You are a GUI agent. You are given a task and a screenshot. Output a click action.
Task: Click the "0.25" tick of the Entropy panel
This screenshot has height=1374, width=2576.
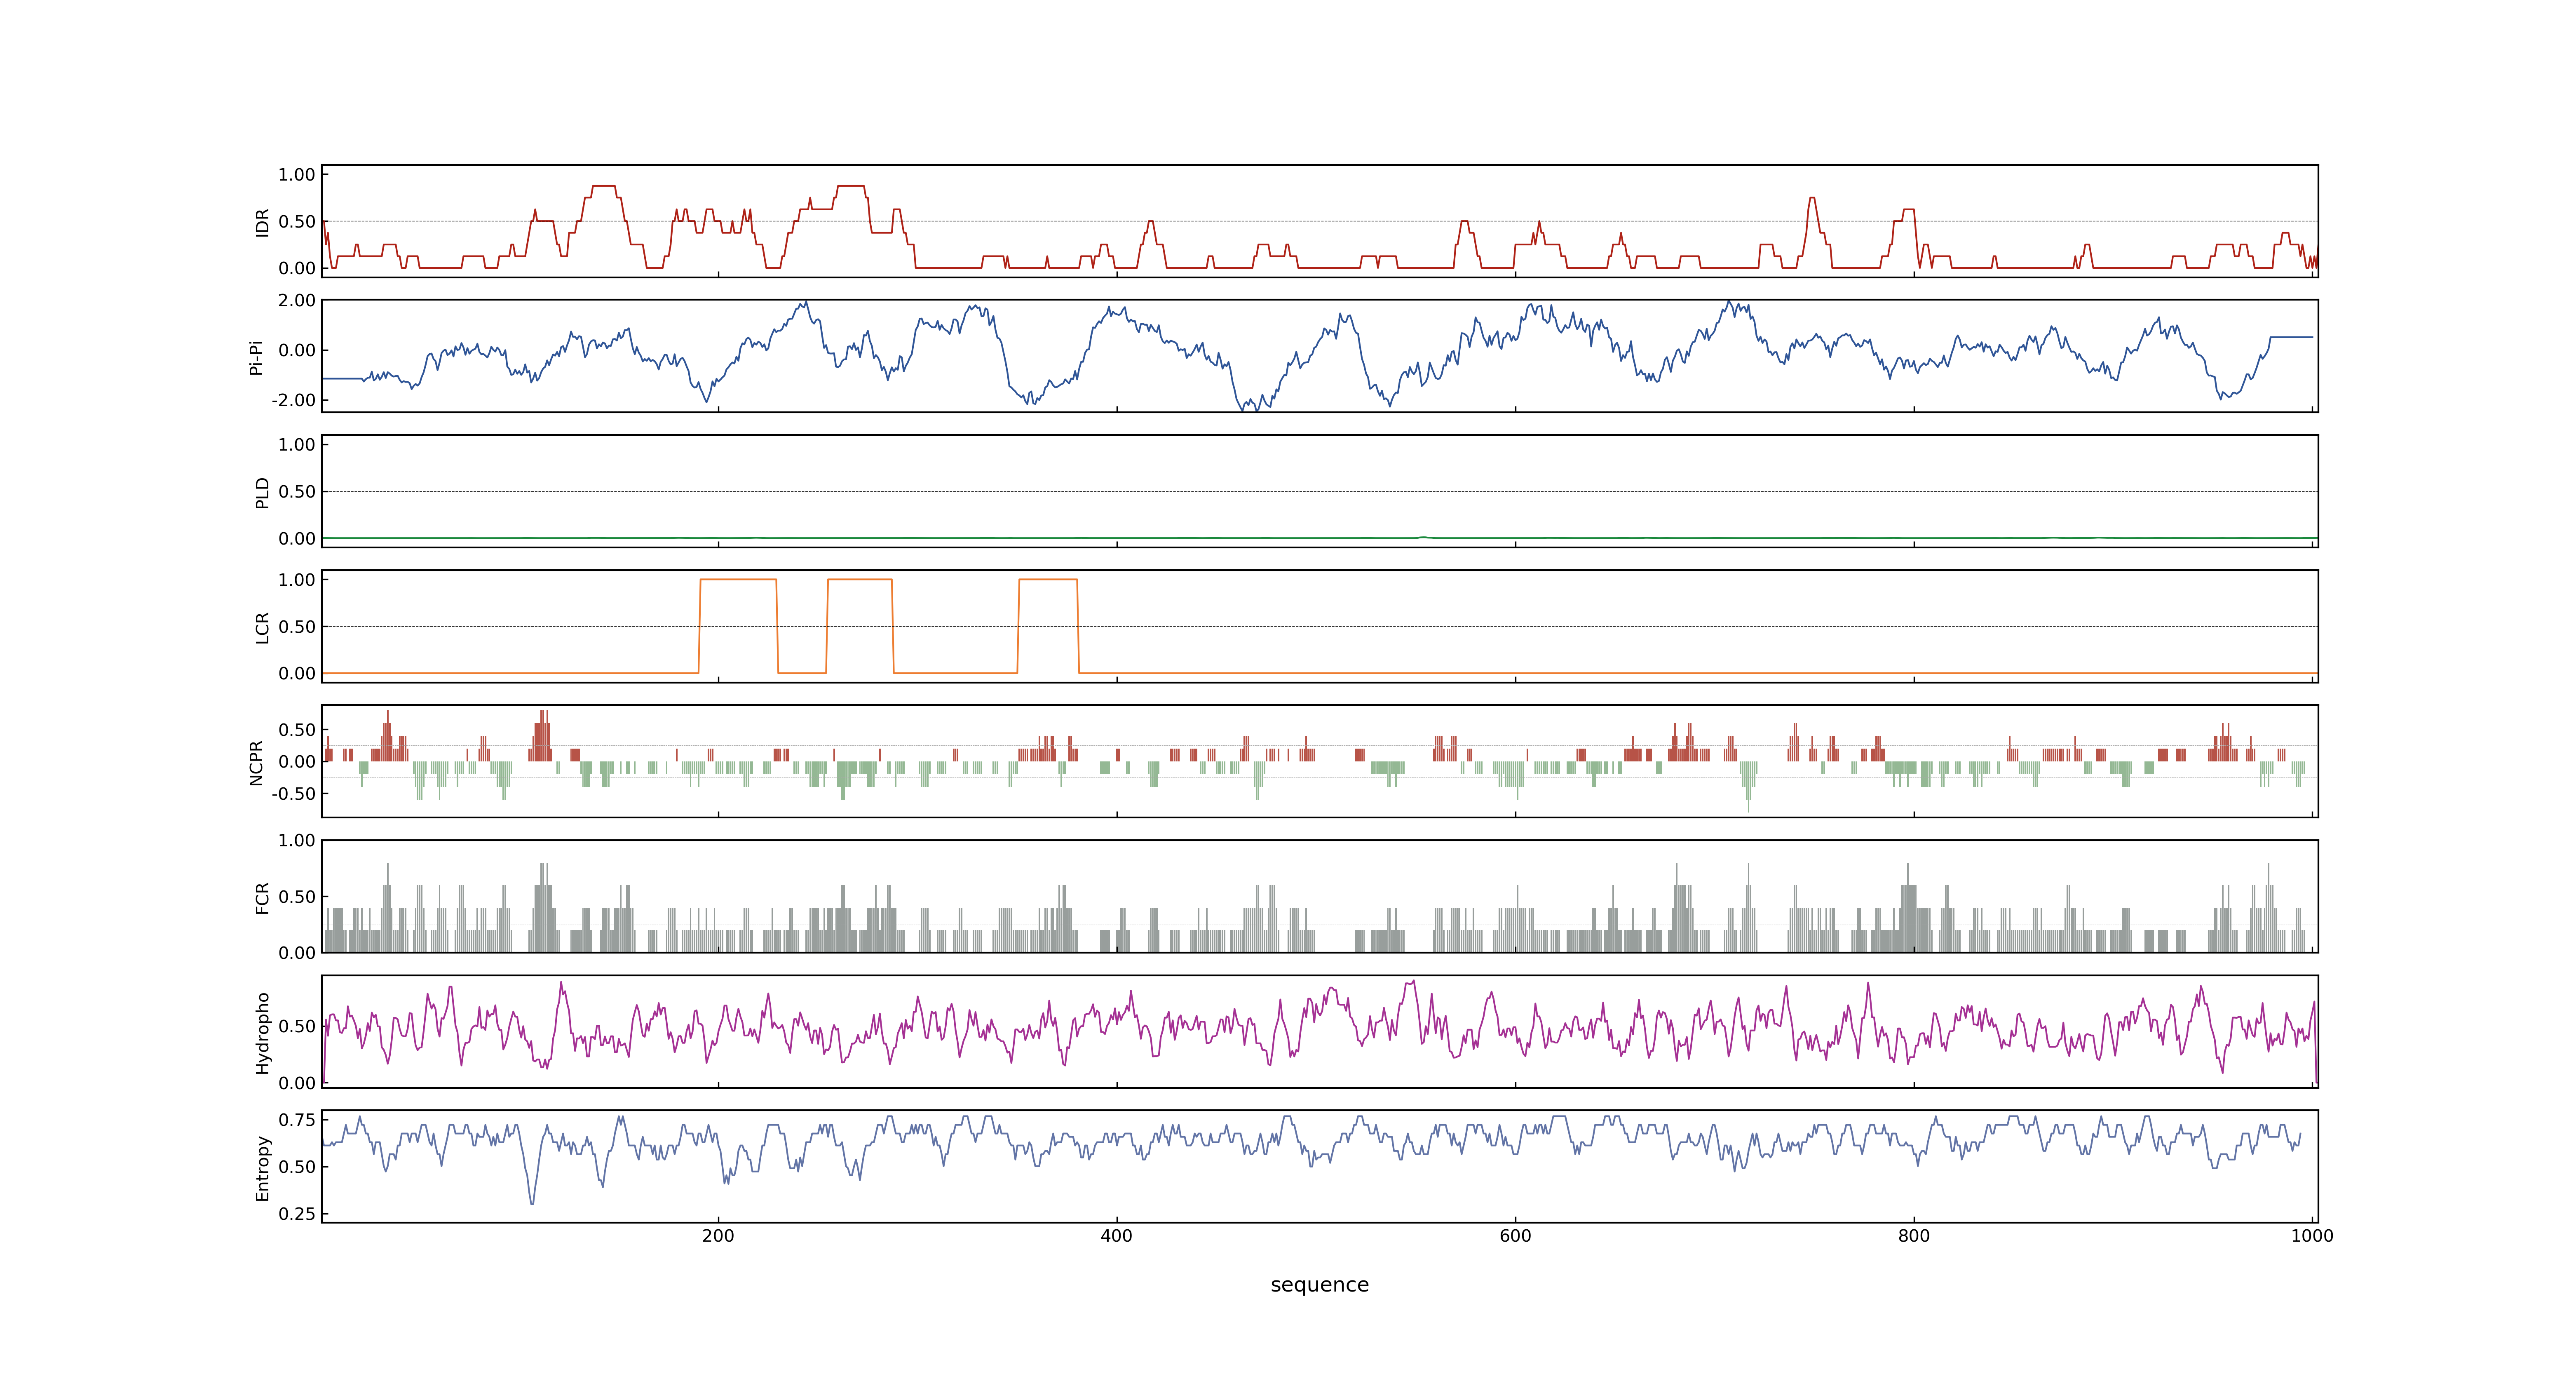click(297, 1214)
